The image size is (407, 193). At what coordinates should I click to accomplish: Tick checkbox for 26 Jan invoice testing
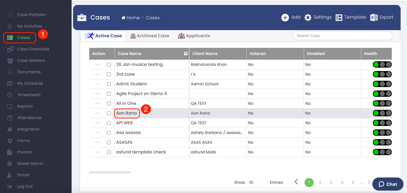click(109, 65)
